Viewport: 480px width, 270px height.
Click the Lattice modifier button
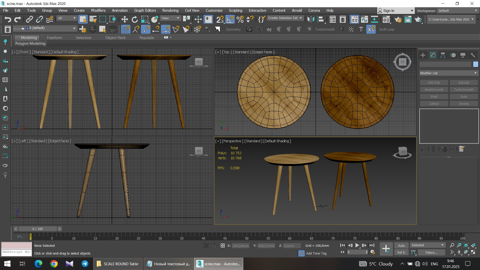tap(434, 103)
